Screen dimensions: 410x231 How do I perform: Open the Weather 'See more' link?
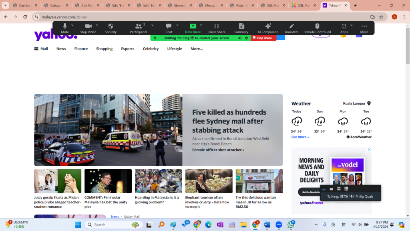coord(300,137)
